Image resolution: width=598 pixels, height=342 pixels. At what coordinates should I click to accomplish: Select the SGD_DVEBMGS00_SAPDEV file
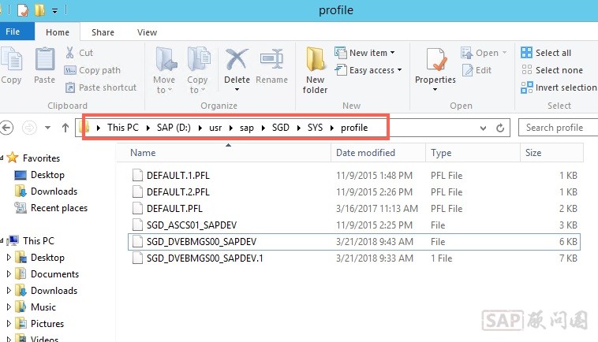[x=354, y=242]
